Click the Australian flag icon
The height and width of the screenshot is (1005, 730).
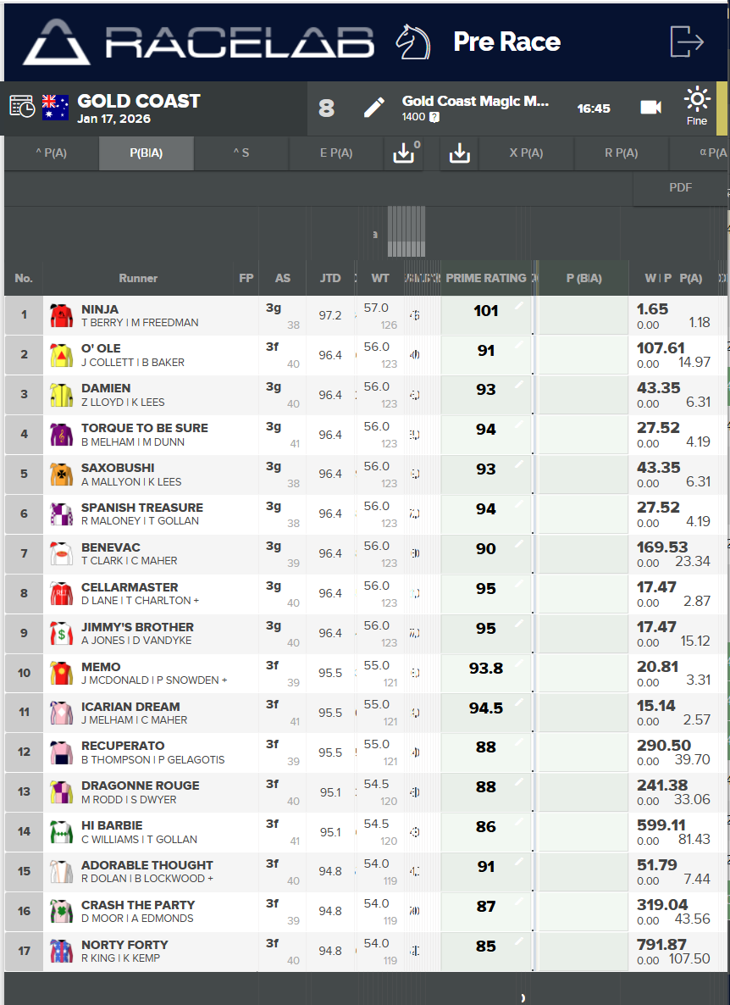click(56, 107)
